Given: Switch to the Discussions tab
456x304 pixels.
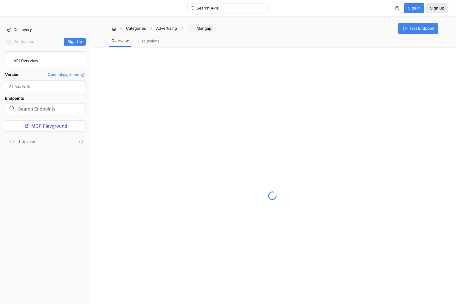Looking at the screenshot, I should [x=149, y=41].
